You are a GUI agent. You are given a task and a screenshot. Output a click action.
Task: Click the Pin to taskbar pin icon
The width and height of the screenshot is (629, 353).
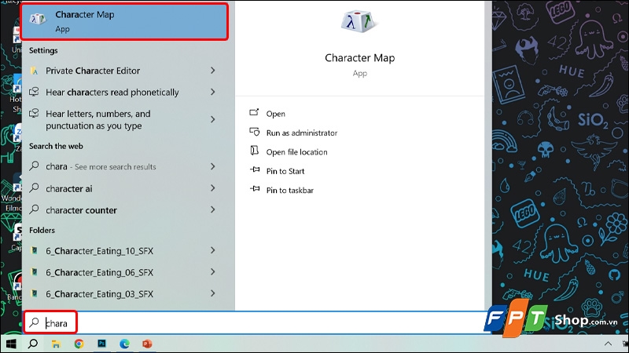[255, 188]
